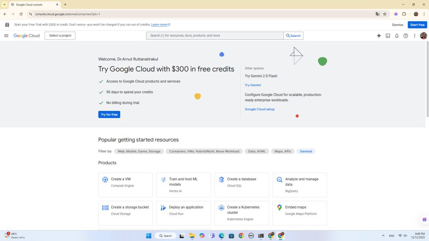This screenshot has width=429, height=241.
Task: Expand the Chrome tab search dropdown arrow
Action: pos(4,5)
